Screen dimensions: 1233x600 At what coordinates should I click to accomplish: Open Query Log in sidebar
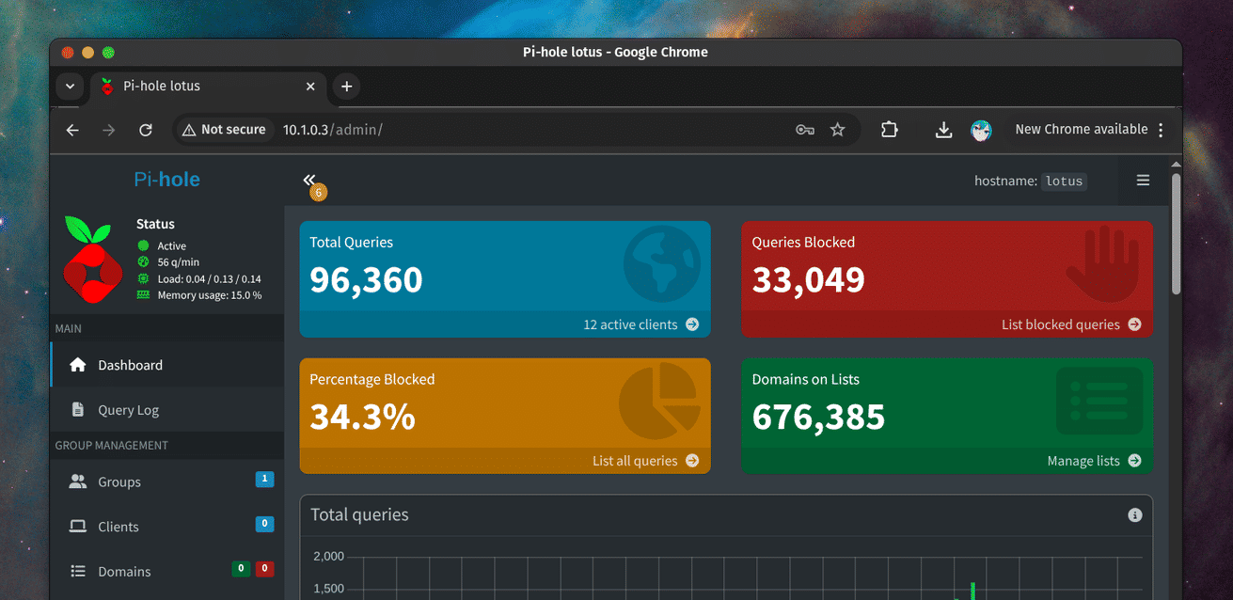click(128, 410)
